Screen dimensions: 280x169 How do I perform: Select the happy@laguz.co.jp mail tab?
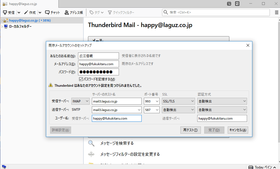tap(29, 4)
